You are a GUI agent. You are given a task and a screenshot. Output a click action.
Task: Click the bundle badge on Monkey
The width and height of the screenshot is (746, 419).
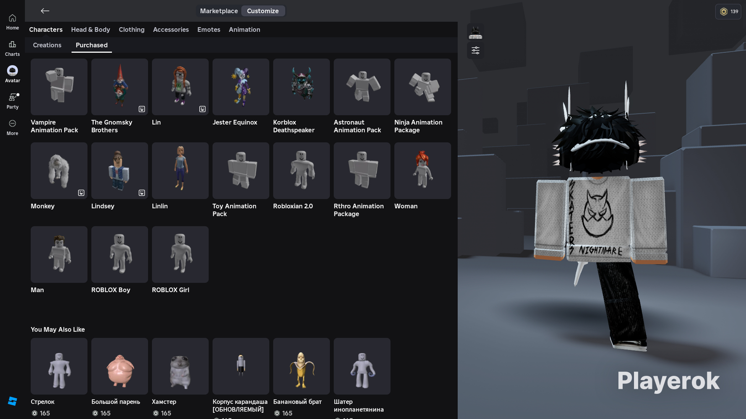pyautogui.click(x=81, y=193)
